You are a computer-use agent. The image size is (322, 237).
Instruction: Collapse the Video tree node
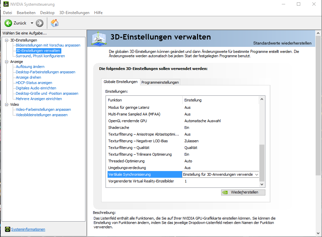pyautogui.click(x=7, y=104)
